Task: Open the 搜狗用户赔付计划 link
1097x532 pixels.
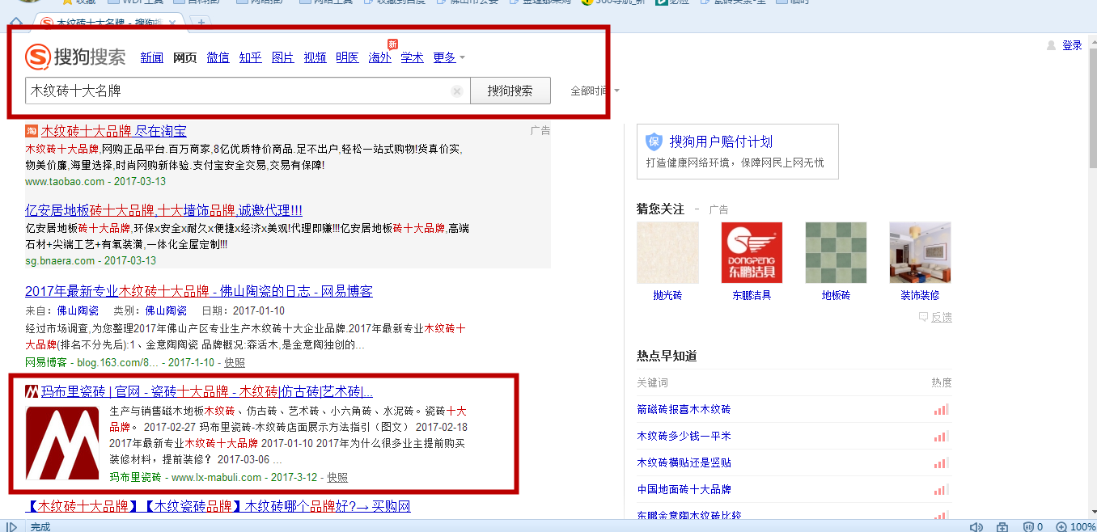Action: [x=721, y=142]
